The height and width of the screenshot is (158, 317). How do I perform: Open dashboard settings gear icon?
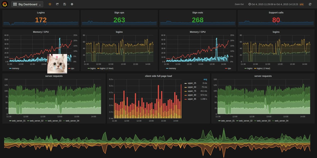[72, 4]
